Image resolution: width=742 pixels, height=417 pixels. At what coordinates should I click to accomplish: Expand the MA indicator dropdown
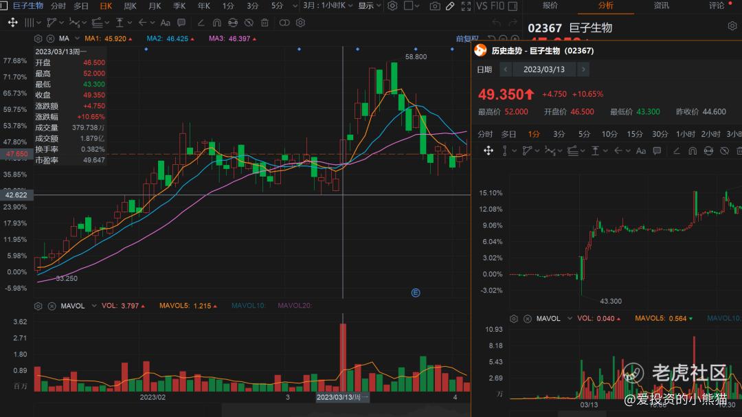pyautogui.click(x=77, y=38)
